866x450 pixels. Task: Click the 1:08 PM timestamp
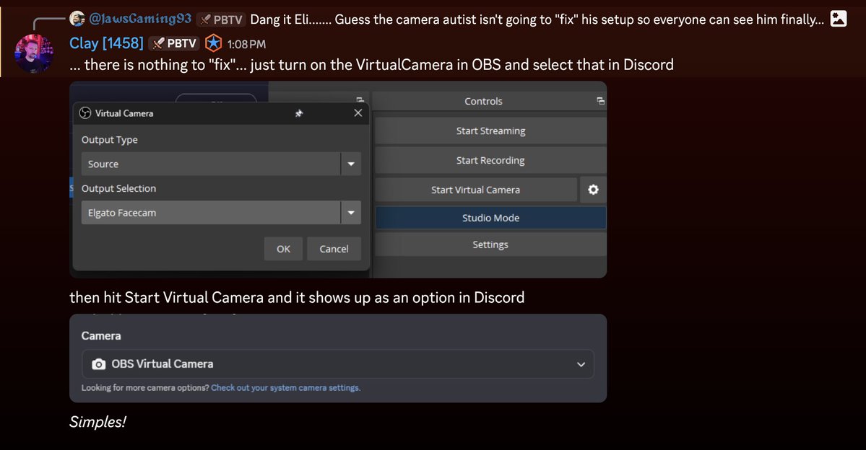coord(246,44)
